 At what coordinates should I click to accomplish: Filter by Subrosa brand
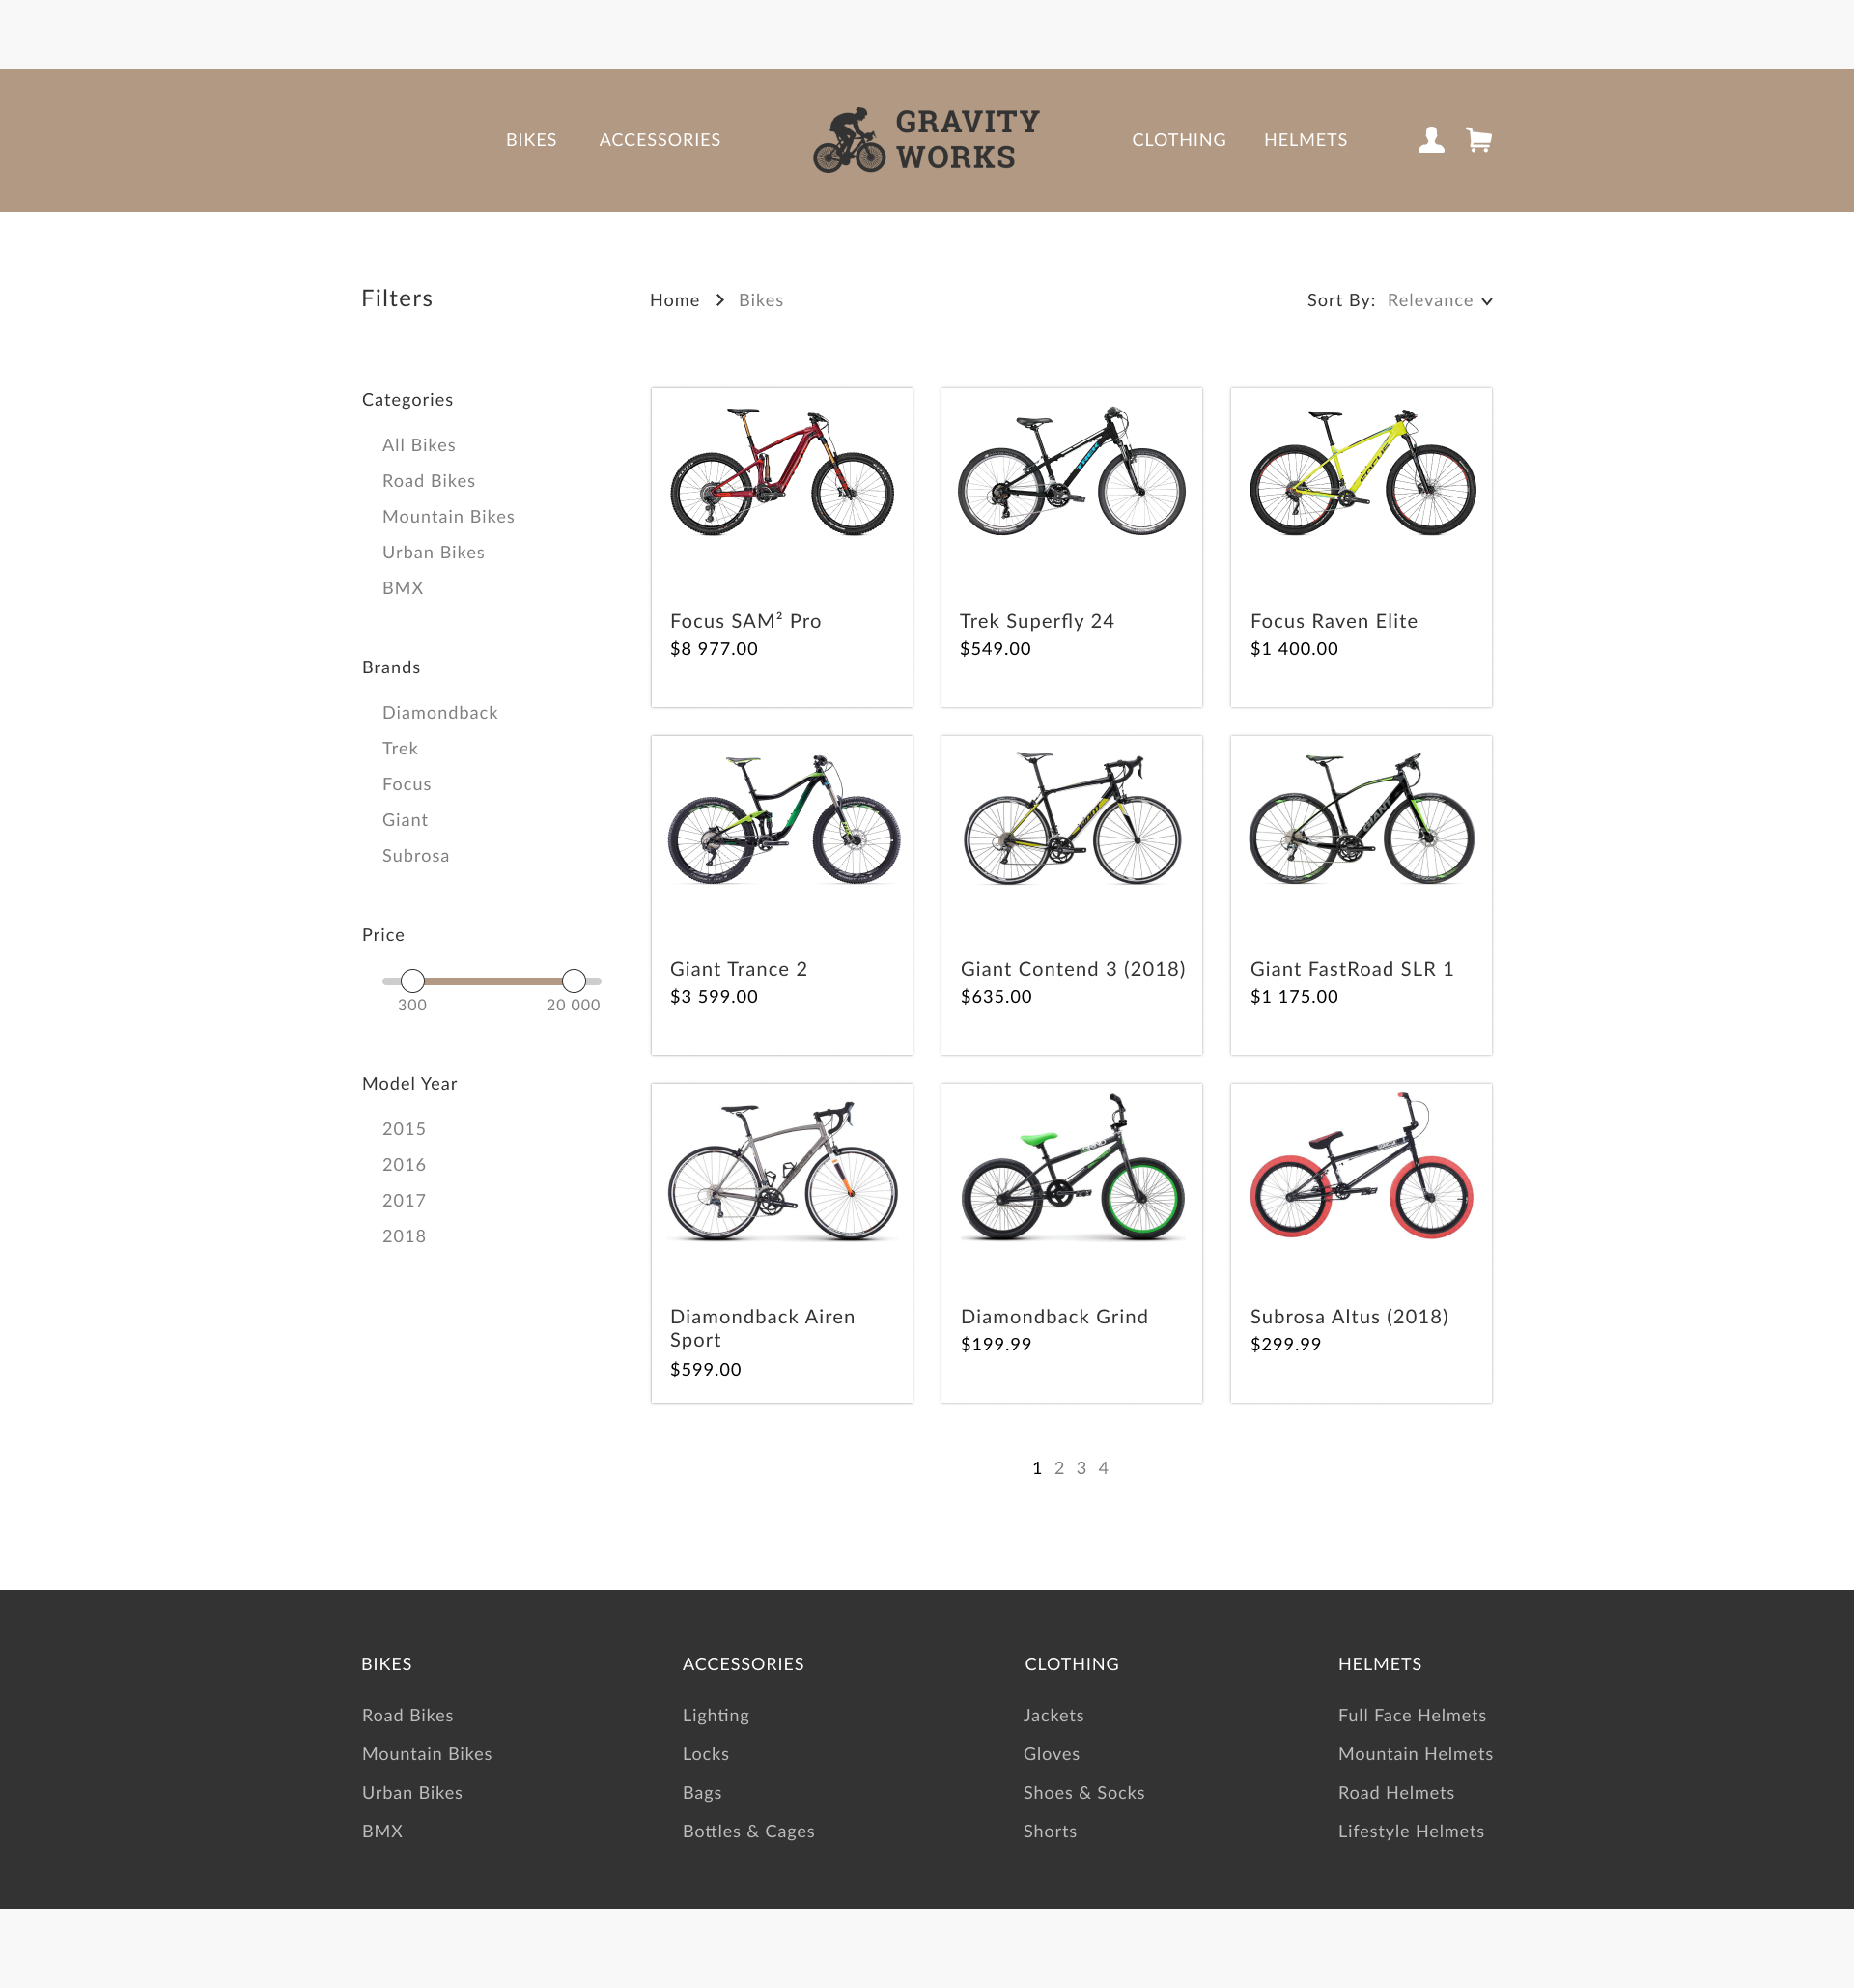tap(415, 856)
